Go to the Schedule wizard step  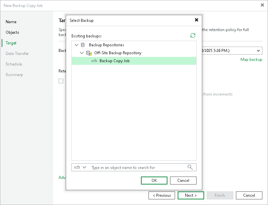click(x=14, y=64)
